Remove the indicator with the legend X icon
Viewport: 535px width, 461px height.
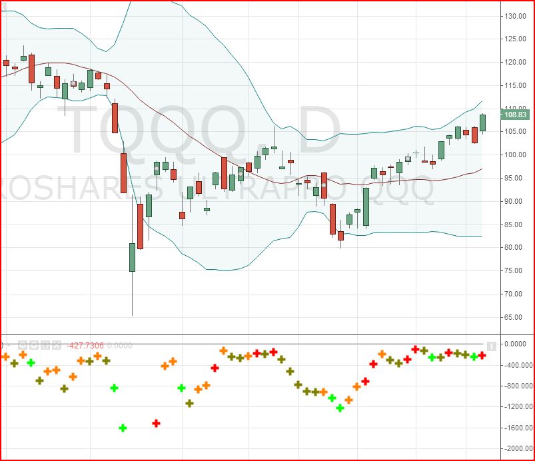[56, 345]
